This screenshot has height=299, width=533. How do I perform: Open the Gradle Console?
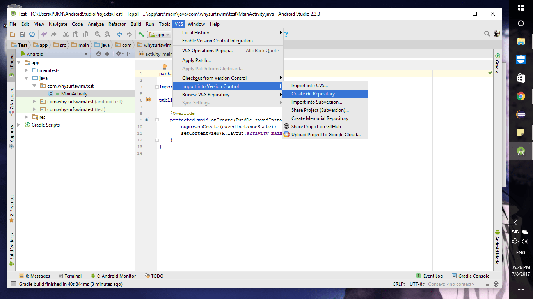click(473, 276)
